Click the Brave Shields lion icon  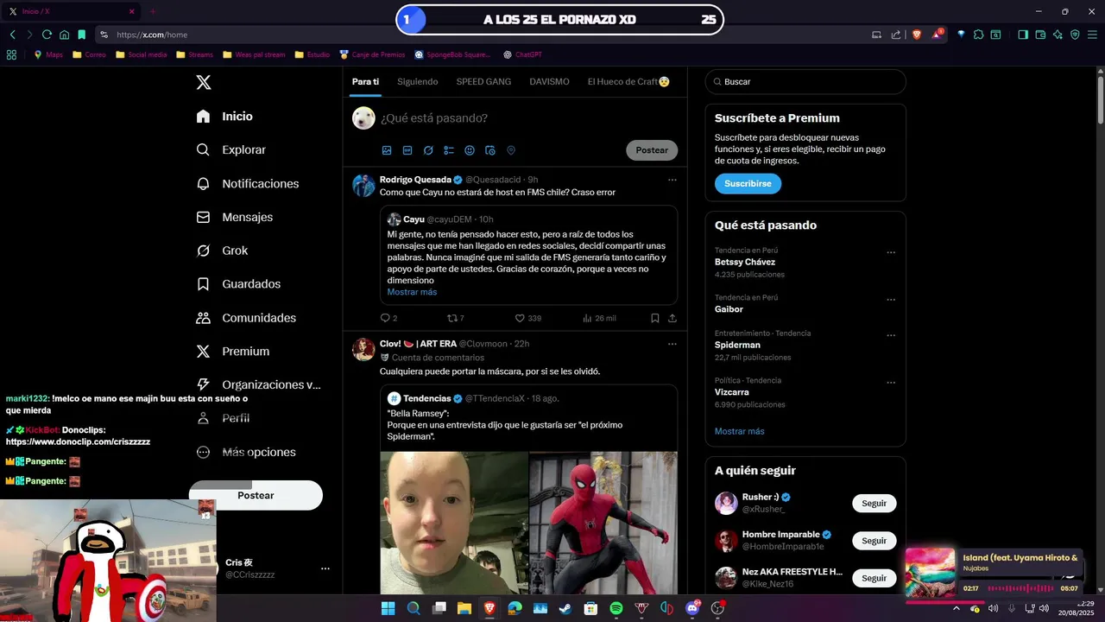tap(916, 35)
